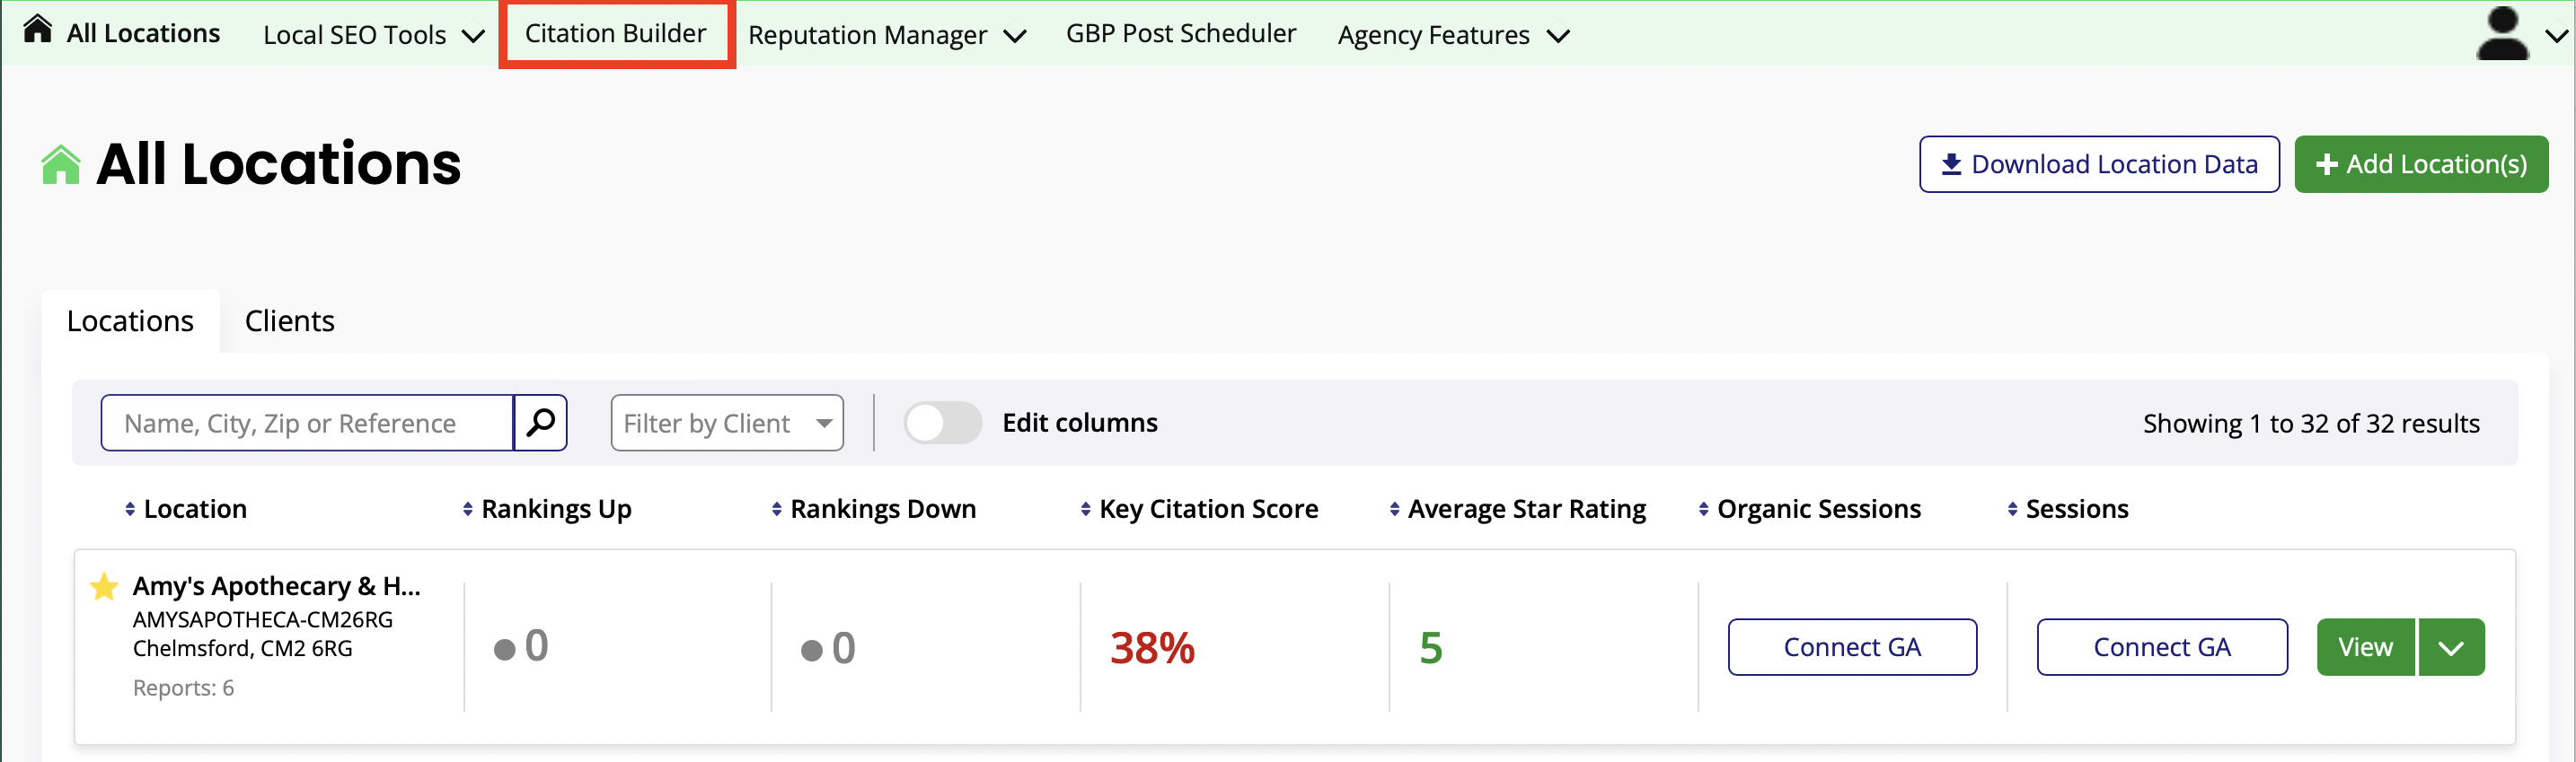Expand the green View button arrow

[2451, 647]
